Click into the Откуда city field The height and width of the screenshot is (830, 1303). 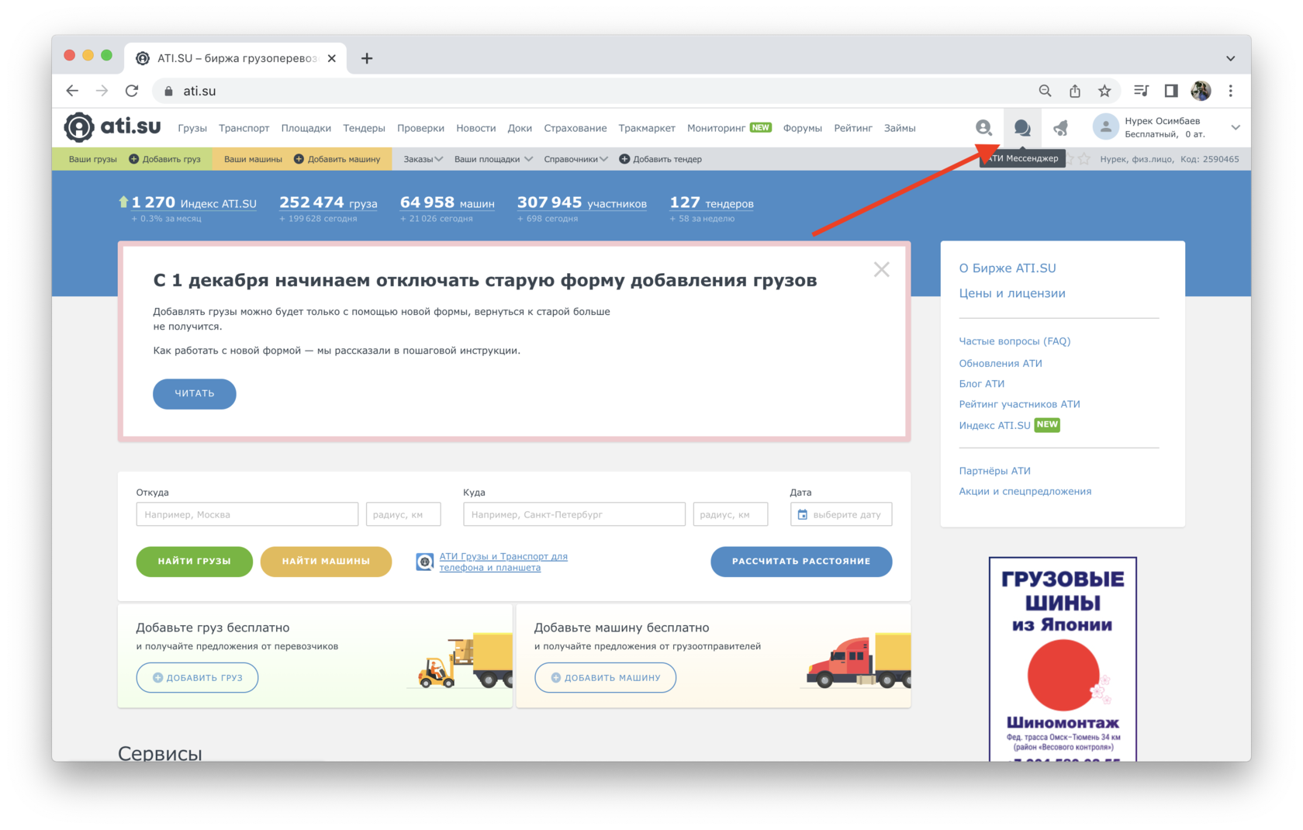tap(247, 514)
